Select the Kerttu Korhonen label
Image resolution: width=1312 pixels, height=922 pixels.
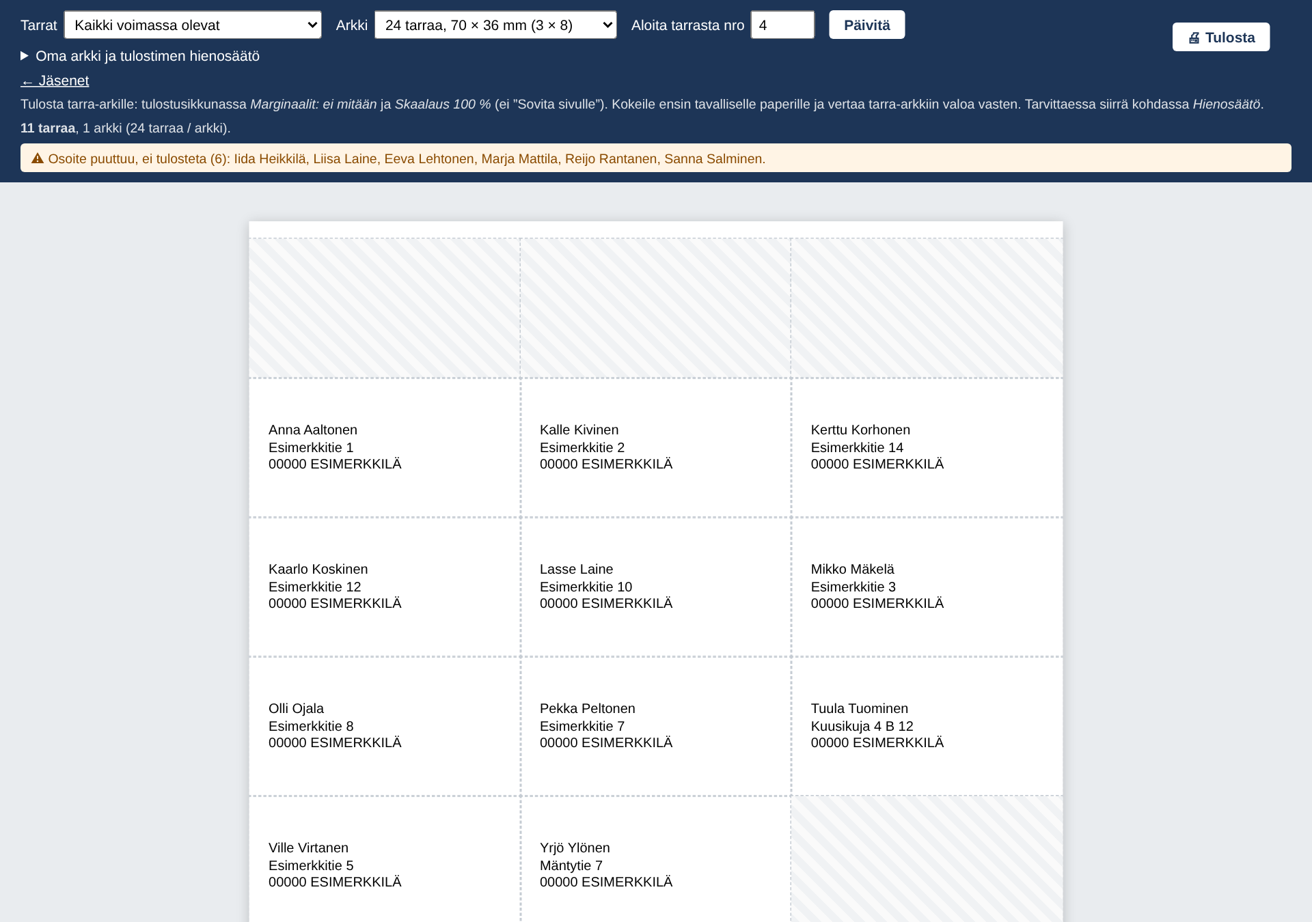(x=927, y=447)
